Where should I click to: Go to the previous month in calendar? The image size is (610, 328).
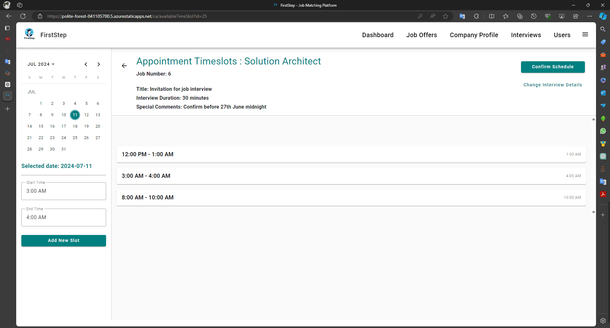[x=86, y=64]
